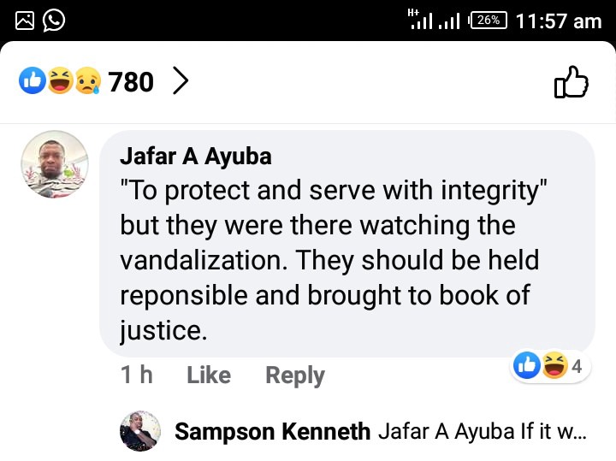This screenshot has width=616, height=461.
Task: Tap the battery 26% indicator
Action: [488, 21]
